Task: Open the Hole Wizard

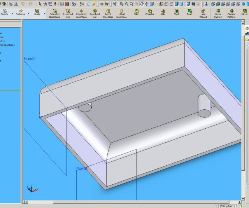Action: tap(203, 13)
